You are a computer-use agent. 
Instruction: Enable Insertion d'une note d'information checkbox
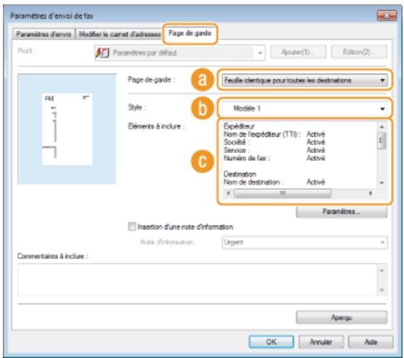tap(132, 226)
